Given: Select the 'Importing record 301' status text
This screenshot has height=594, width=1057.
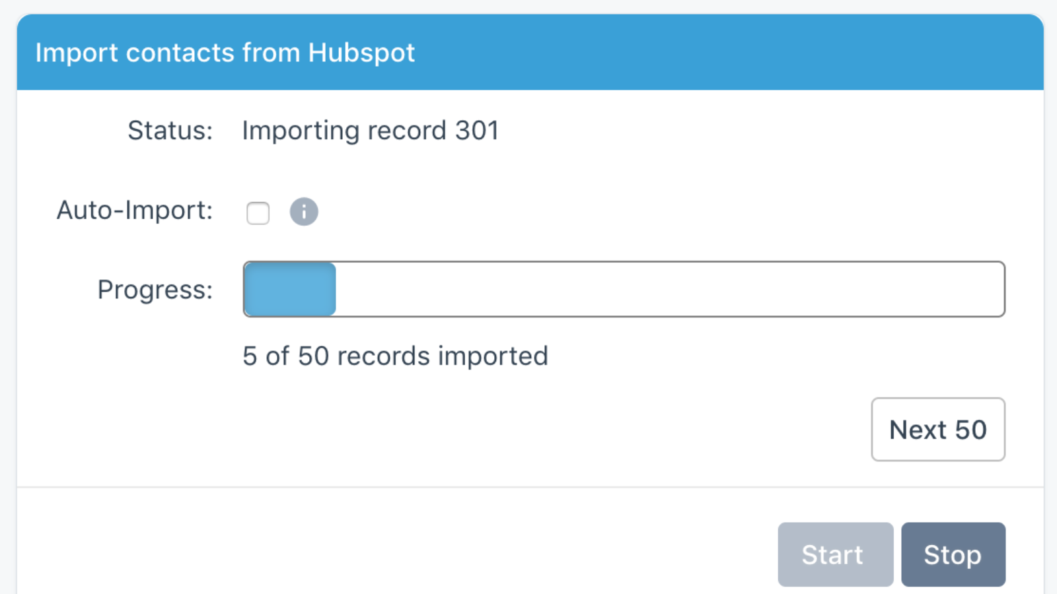Looking at the screenshot, I should point(371,130).
